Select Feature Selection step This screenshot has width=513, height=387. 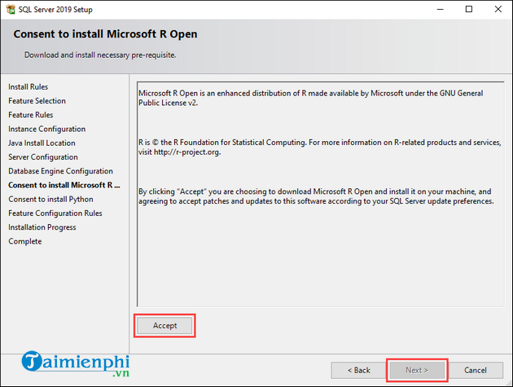pyautogui.click(x=37, y=101)
